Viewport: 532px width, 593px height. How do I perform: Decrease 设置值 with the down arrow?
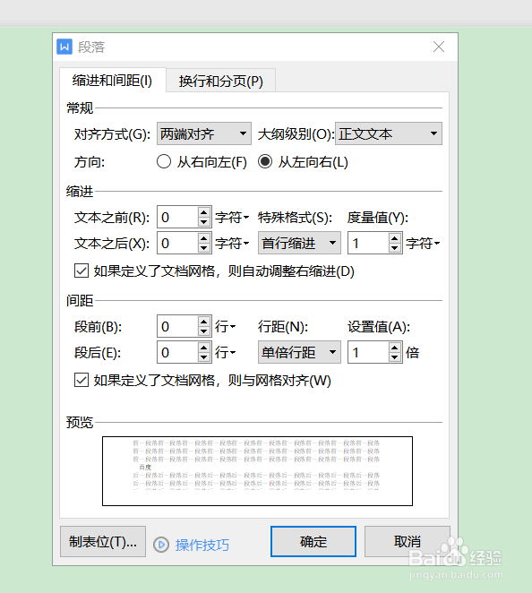(395, 357)
